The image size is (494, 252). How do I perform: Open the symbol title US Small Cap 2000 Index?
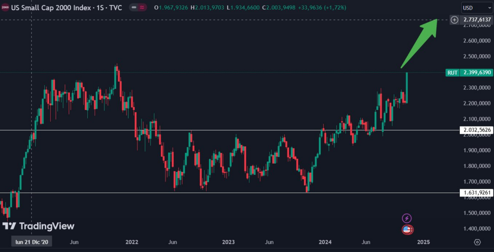pyautogui.click(x=67, y=8)
